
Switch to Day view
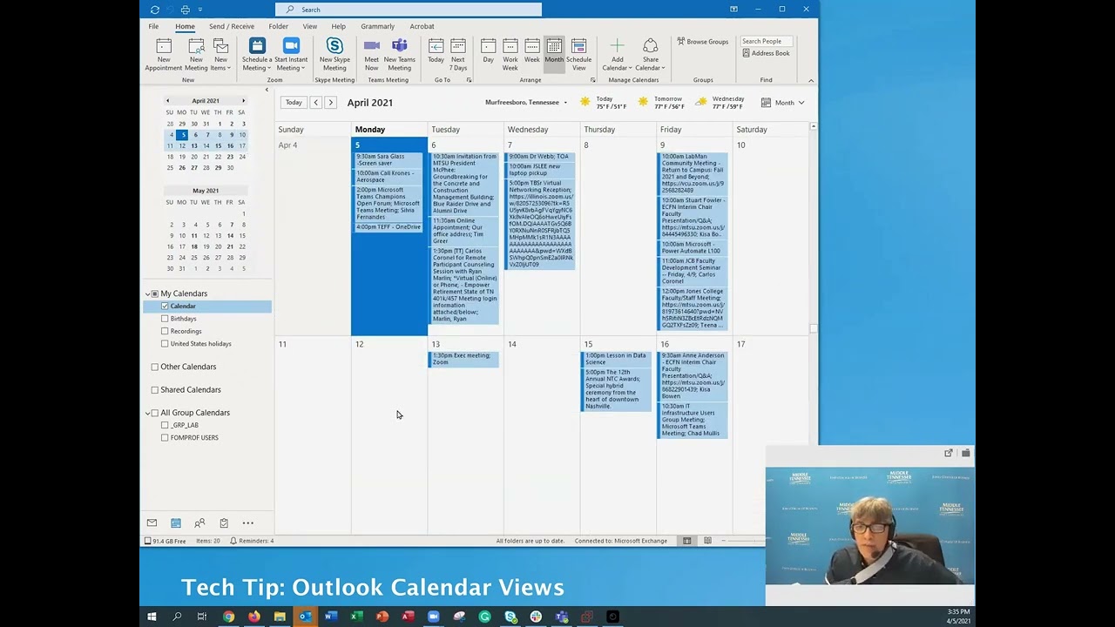[488, 51]
